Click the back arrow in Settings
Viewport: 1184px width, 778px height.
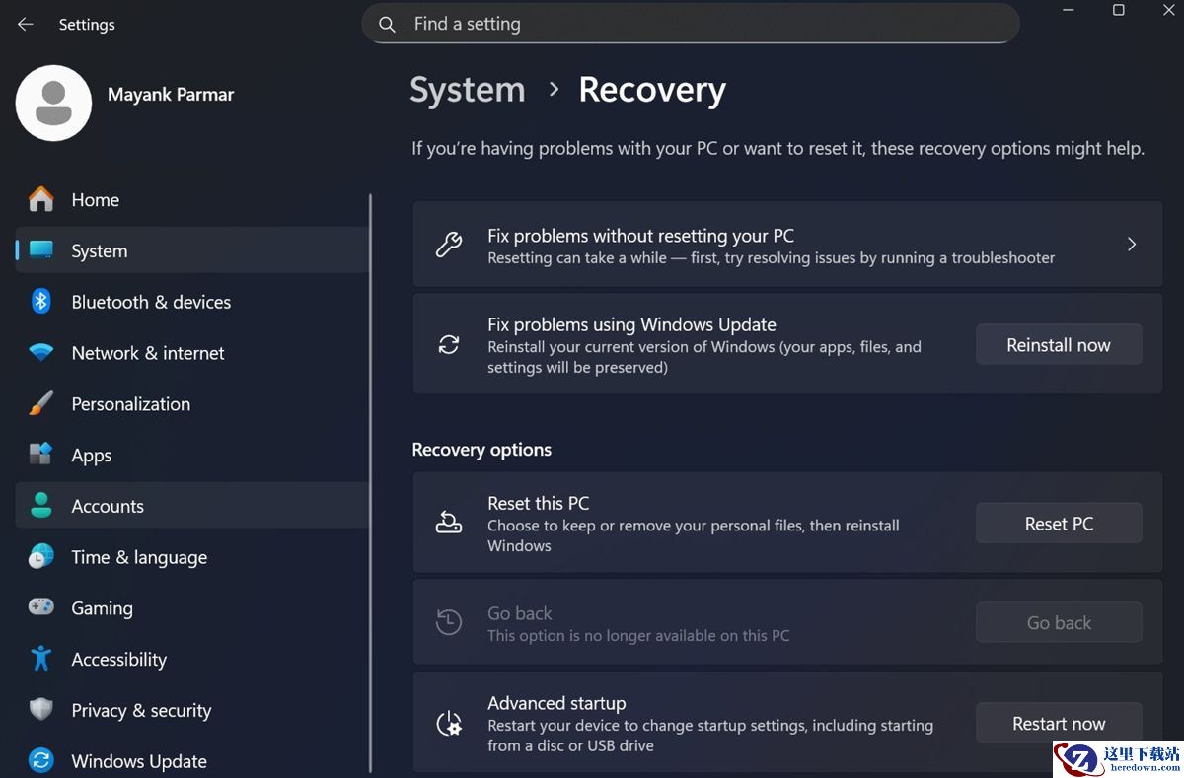[x=26, y=25]
